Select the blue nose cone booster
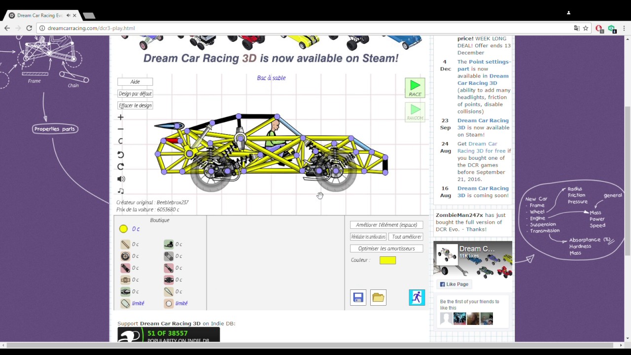The height and width of the screenshot is (355, 631). pyautogui.click(x=169, y=126)
